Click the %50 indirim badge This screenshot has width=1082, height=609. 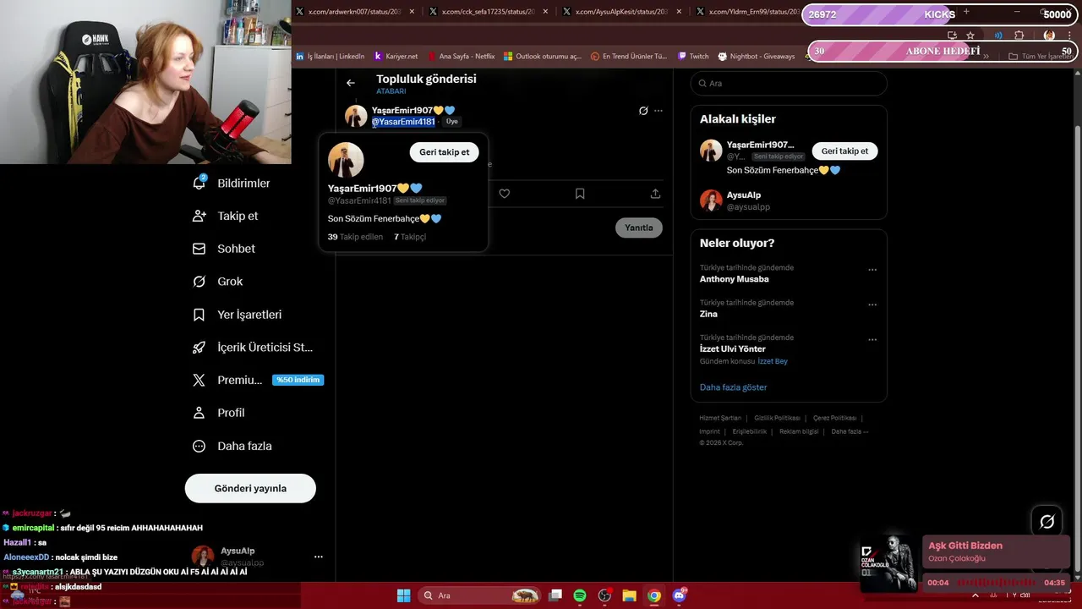click(x=298, y=380)
